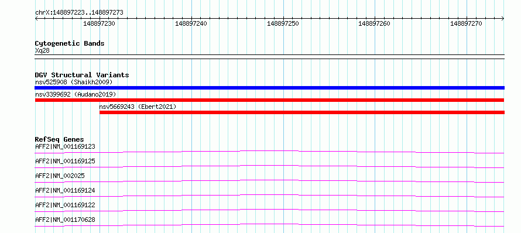This screenshot has height=233, width=521.
Task: Select the magenta intron line under NM_001169123
Action: (269, 152)
